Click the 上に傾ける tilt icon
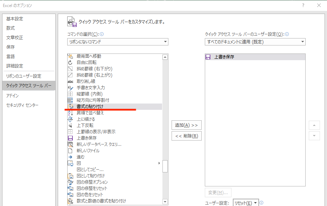The width and height of the screenshot is (327, 206). 70,119
